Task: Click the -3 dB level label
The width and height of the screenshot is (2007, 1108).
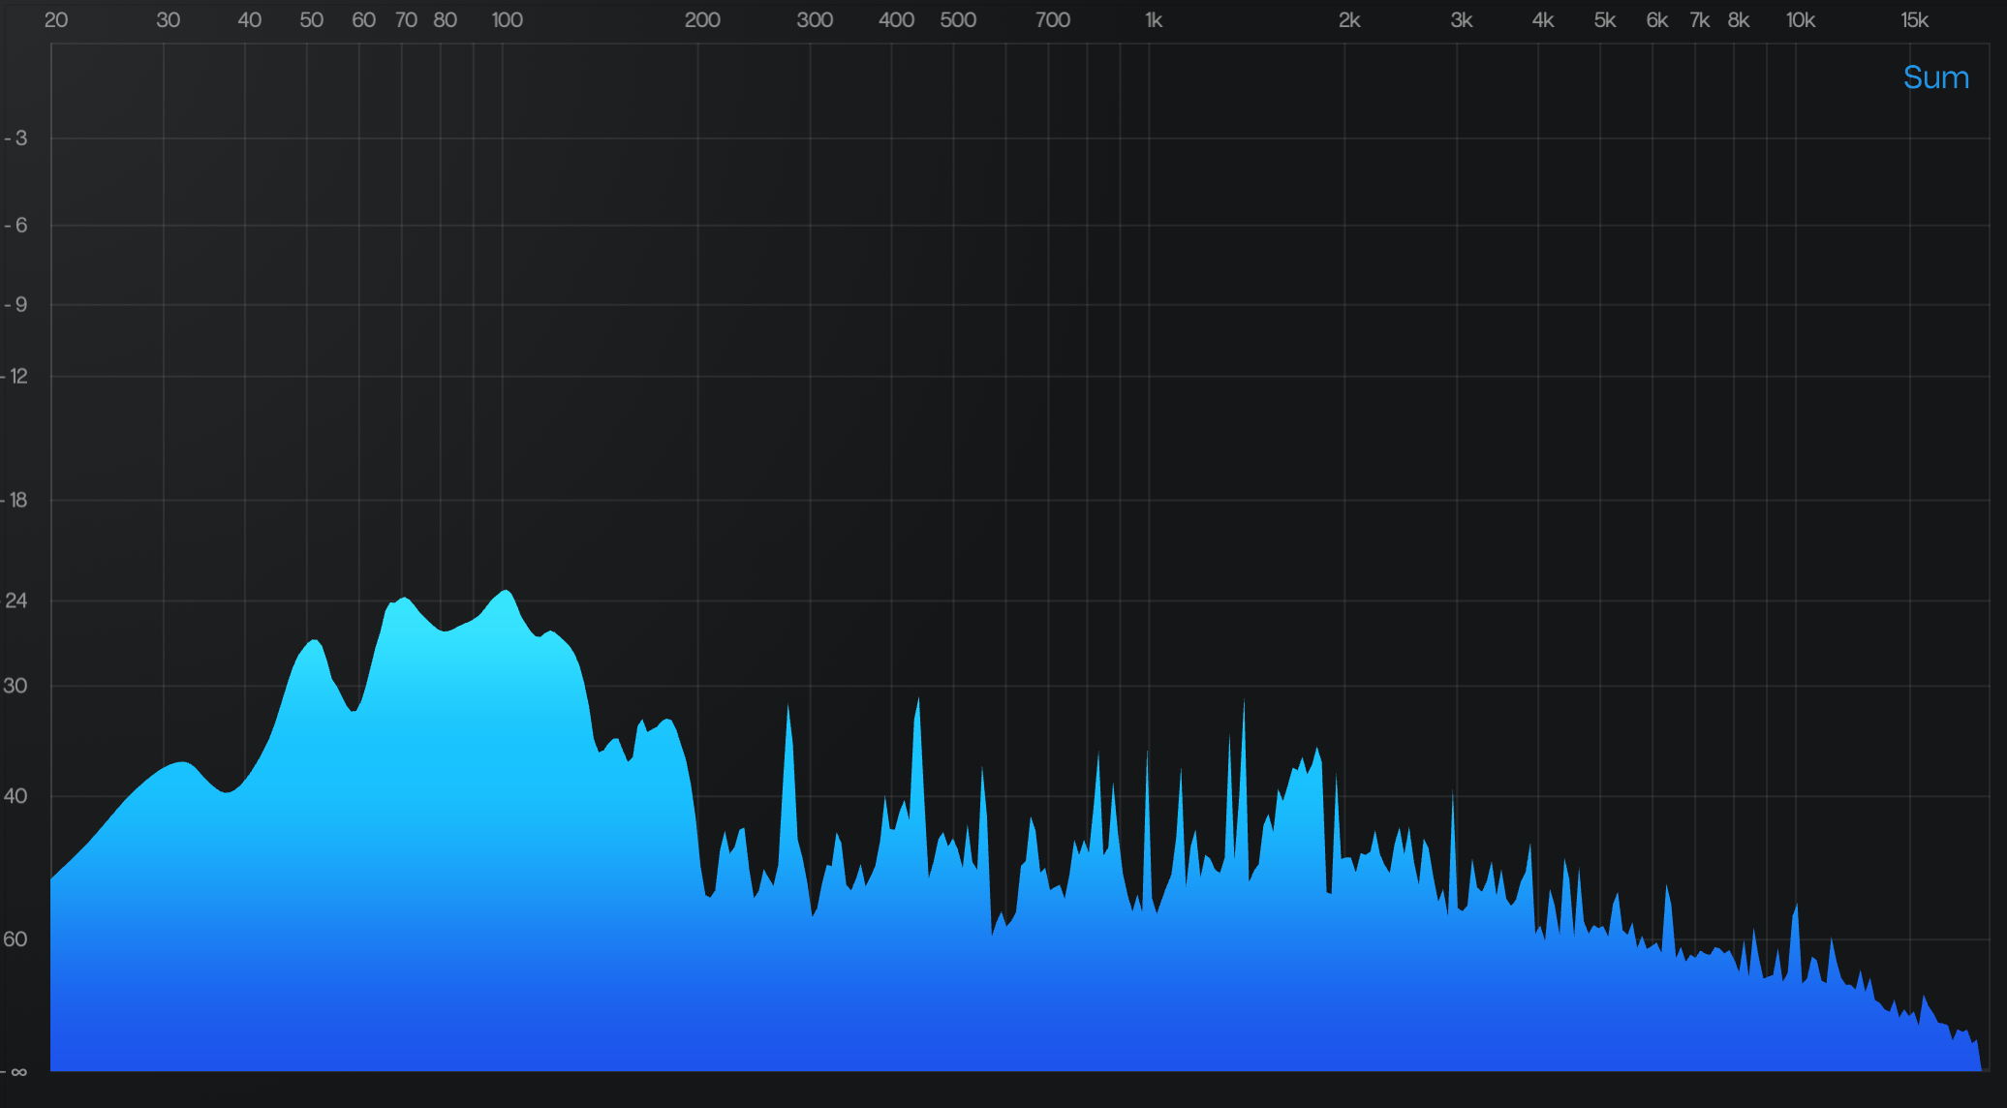Action: coord(16,138)
